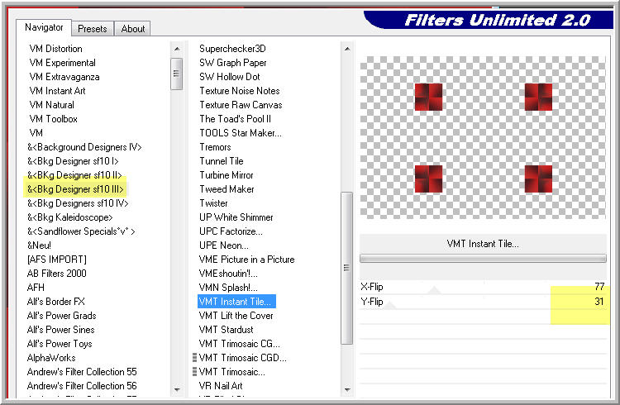This screenshot has height=405, width=620.
Task: Choose VMT Lift the Cover filter
Action: click(x=236, y=316)
